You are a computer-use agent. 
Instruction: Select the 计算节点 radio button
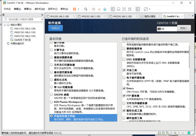(x=51, y=50)
